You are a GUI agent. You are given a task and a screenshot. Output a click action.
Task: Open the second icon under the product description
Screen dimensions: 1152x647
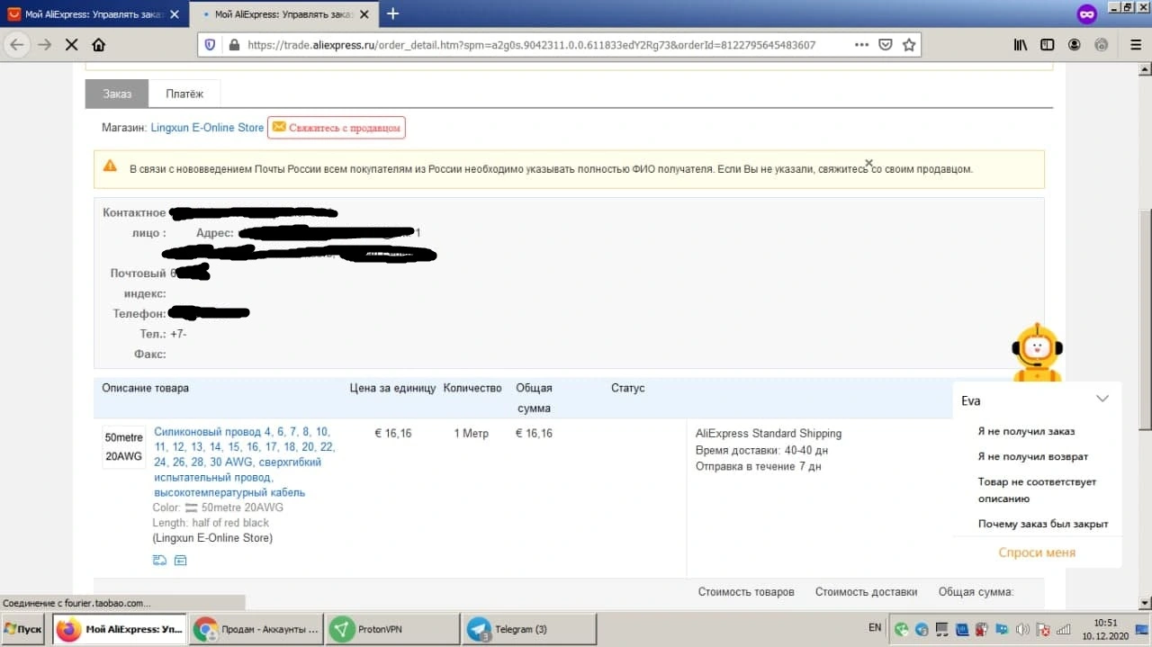tap(180, 561)
